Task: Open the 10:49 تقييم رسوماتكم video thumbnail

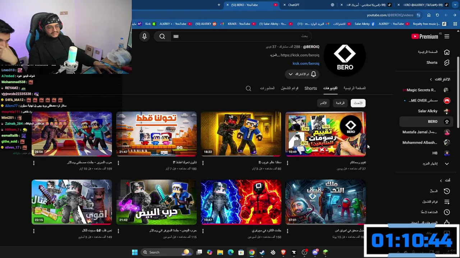Action: [326, 134]
